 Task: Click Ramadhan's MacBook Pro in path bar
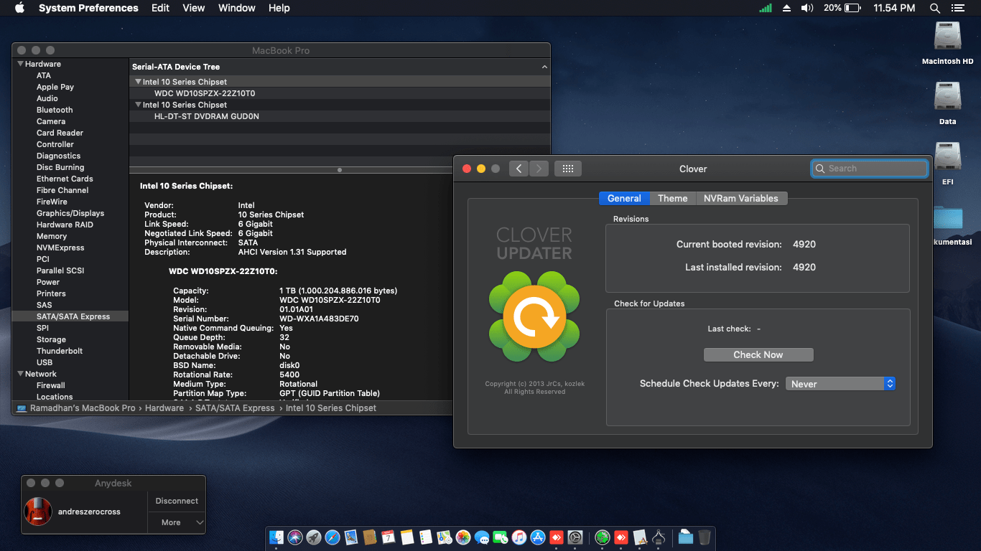[83, 408]
